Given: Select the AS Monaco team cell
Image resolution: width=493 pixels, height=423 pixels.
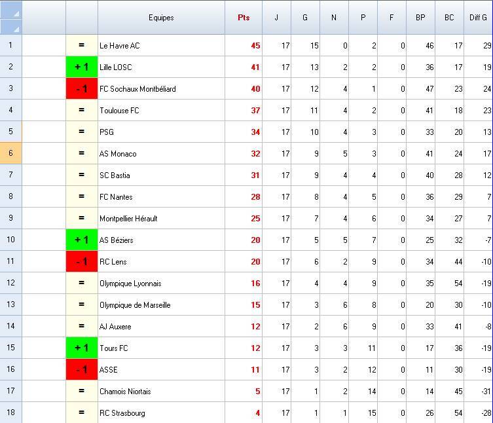Looking at the screenshot, I should point(161,153).
